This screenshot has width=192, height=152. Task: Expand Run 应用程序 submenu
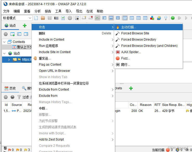73,46
